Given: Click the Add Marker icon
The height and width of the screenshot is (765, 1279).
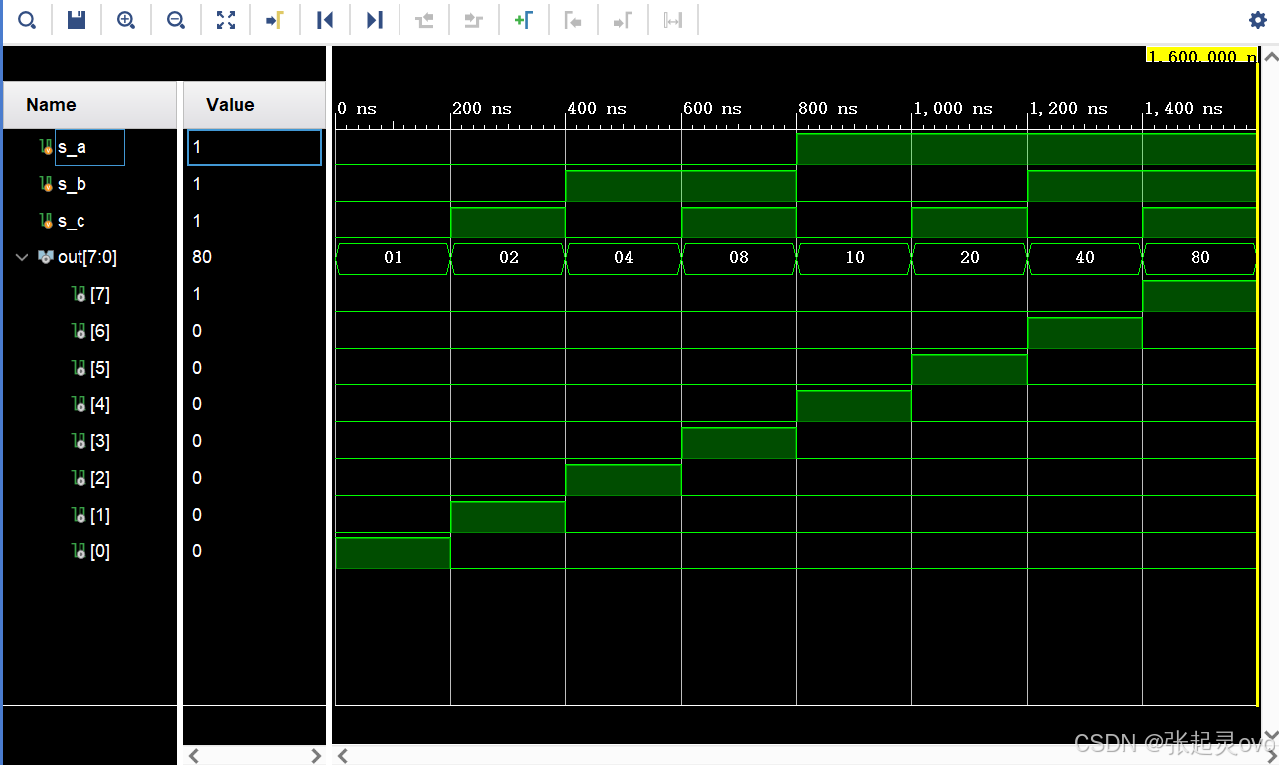Looking at the screenshot, I should [524, 20].
